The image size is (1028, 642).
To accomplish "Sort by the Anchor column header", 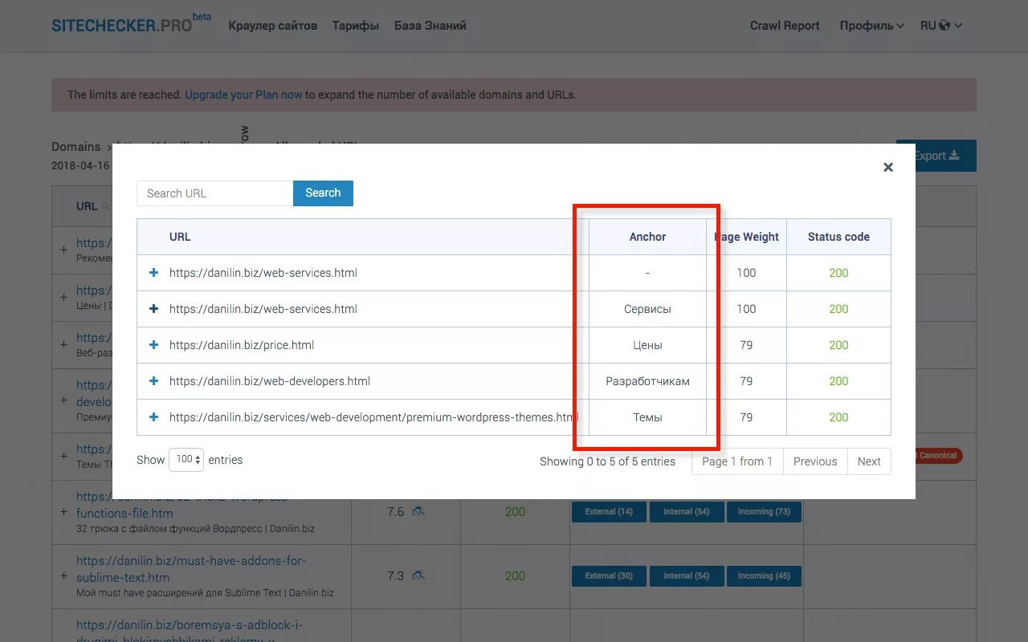I will [x=647, y=237].
